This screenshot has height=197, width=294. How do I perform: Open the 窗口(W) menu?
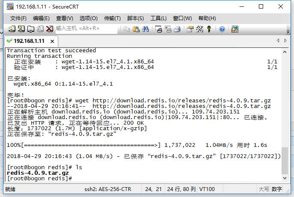[182, 18]
